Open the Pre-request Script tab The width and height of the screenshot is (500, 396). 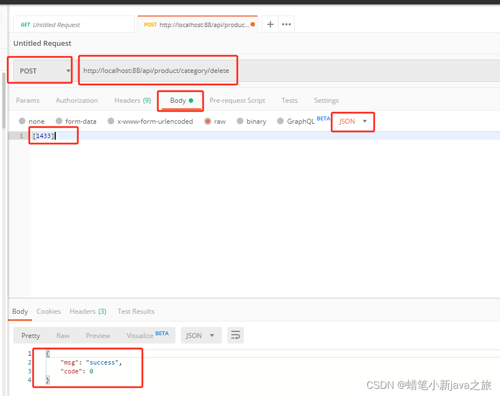[237, 101]
